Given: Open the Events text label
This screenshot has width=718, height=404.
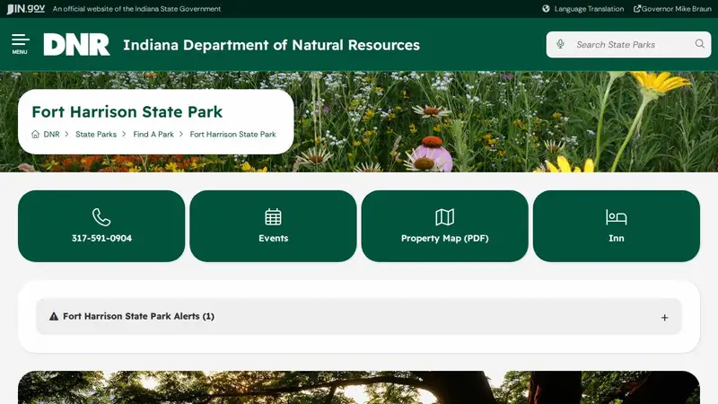Looking at the screenshot, I should [274, 238].
